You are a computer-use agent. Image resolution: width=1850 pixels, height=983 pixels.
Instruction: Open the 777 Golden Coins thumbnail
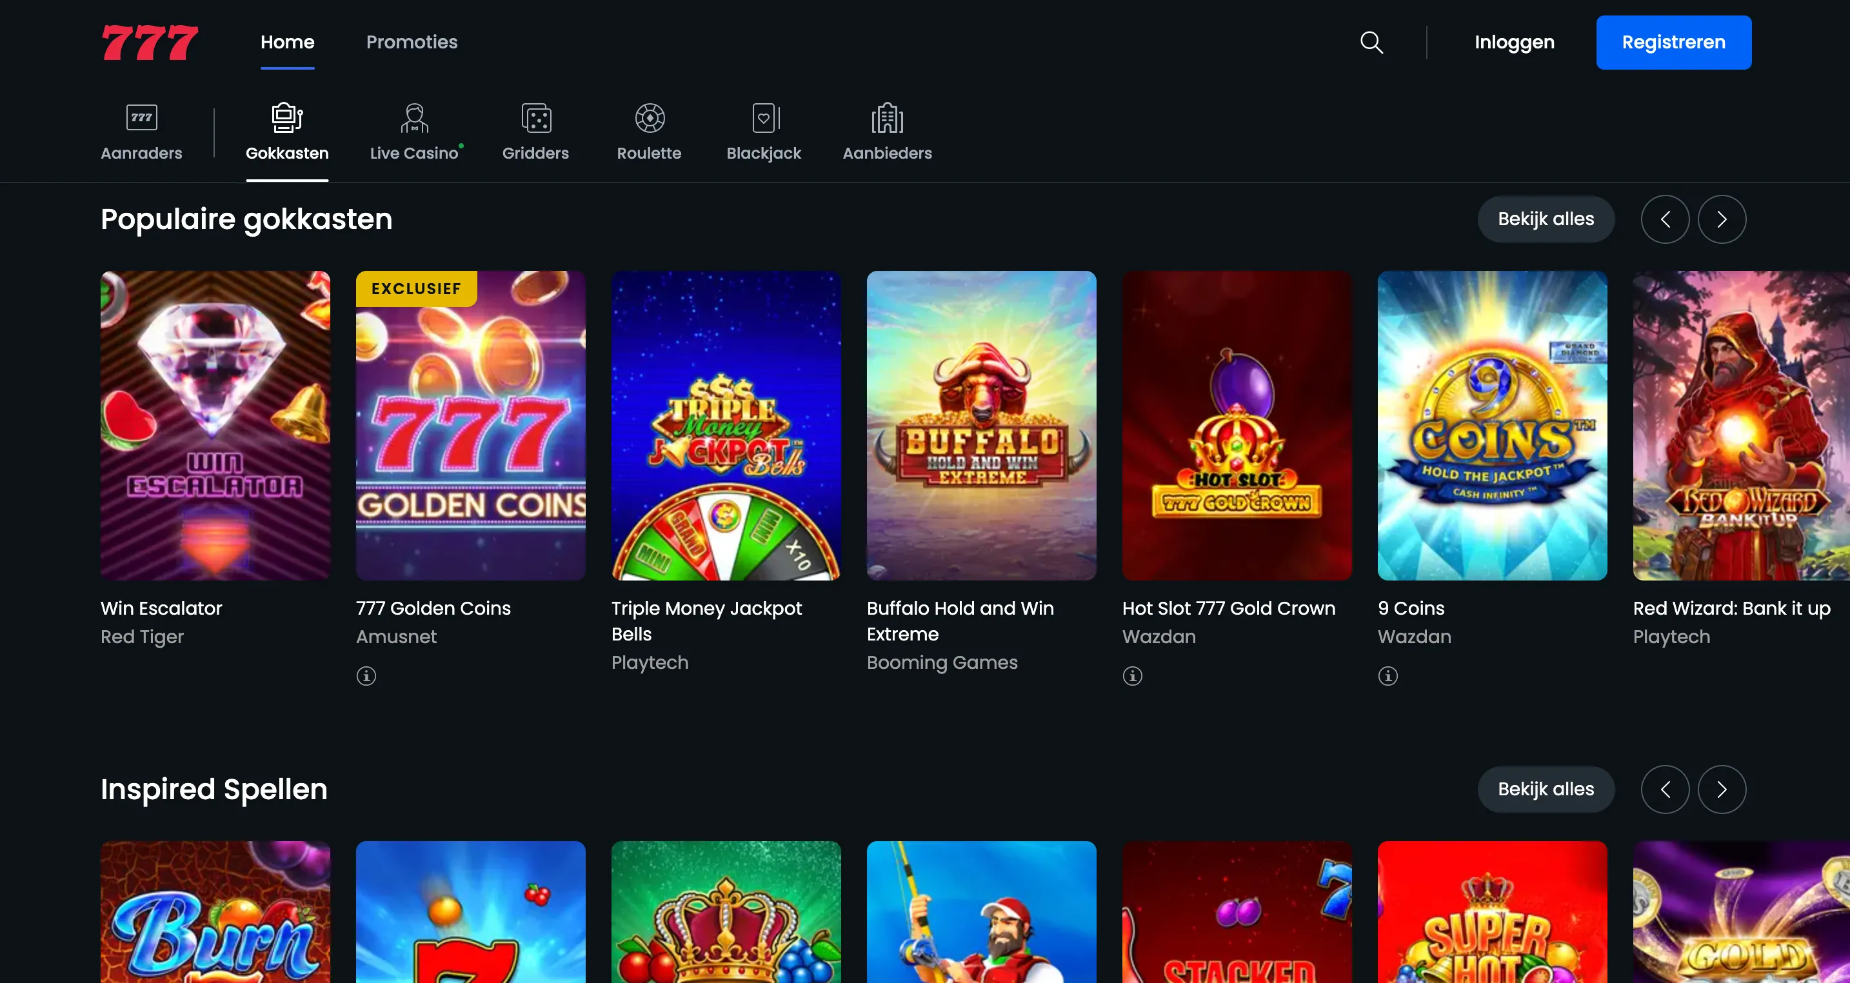471,425
